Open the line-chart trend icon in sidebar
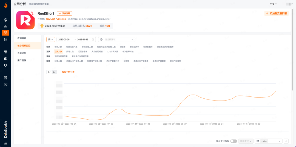Viewport: 296px width, 147px height. tap(5, 40)
